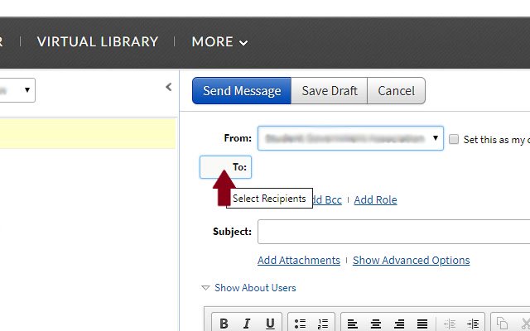
Task: Open VIRTUAL LIBRARY navigation item
Action: (x=98, y=41)
